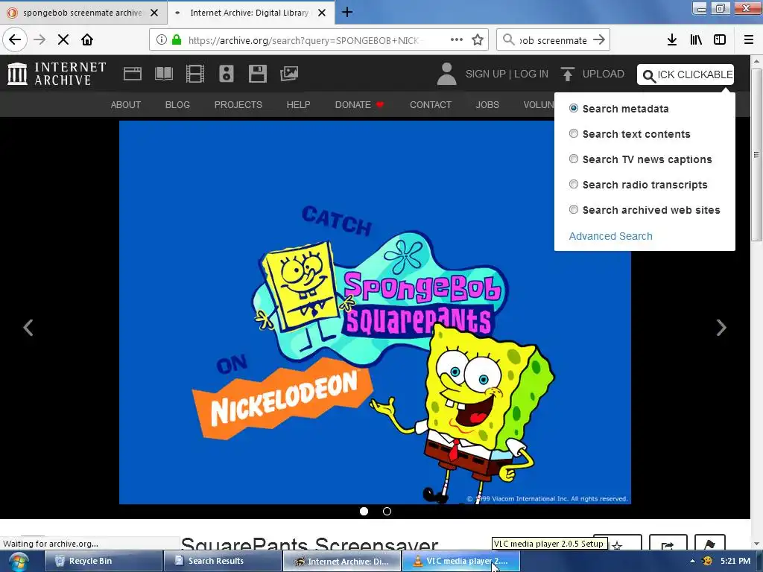Click the browser Back arrow button

[15, 40]
